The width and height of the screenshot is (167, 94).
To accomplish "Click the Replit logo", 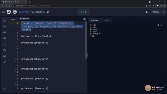I will click(9, 12).
